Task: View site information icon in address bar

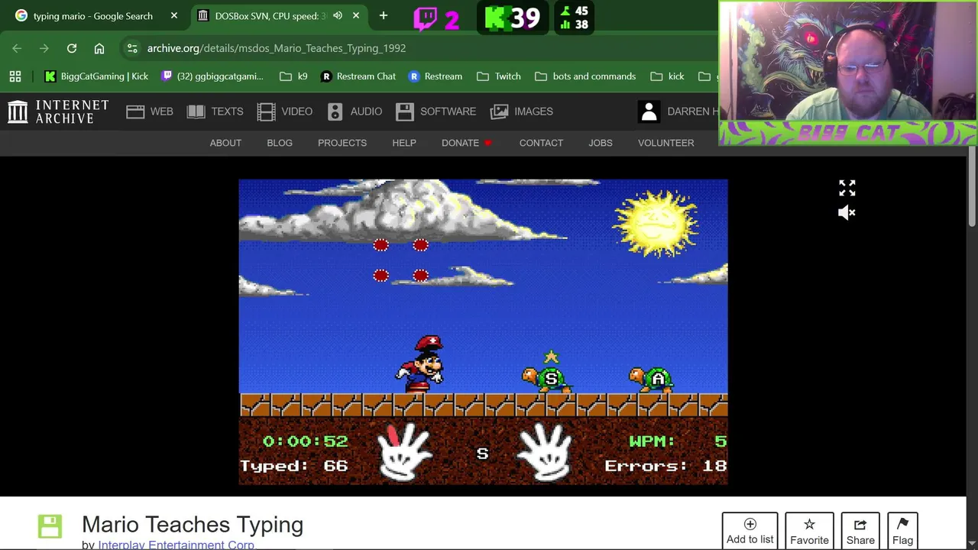Action: tap(132, 48)
